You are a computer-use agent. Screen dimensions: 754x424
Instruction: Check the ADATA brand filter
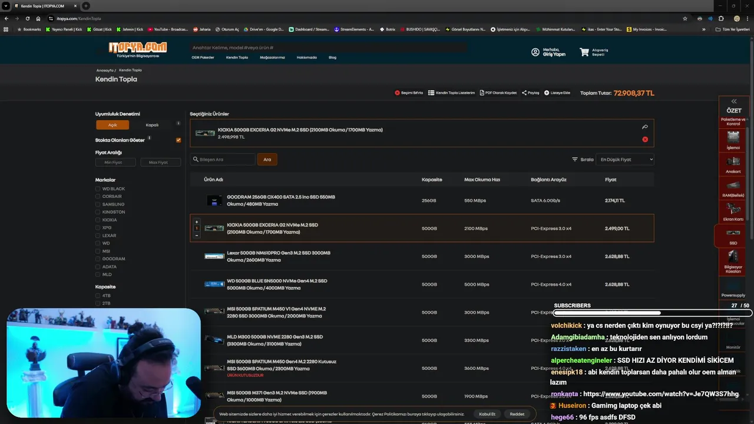pos(98,267)
